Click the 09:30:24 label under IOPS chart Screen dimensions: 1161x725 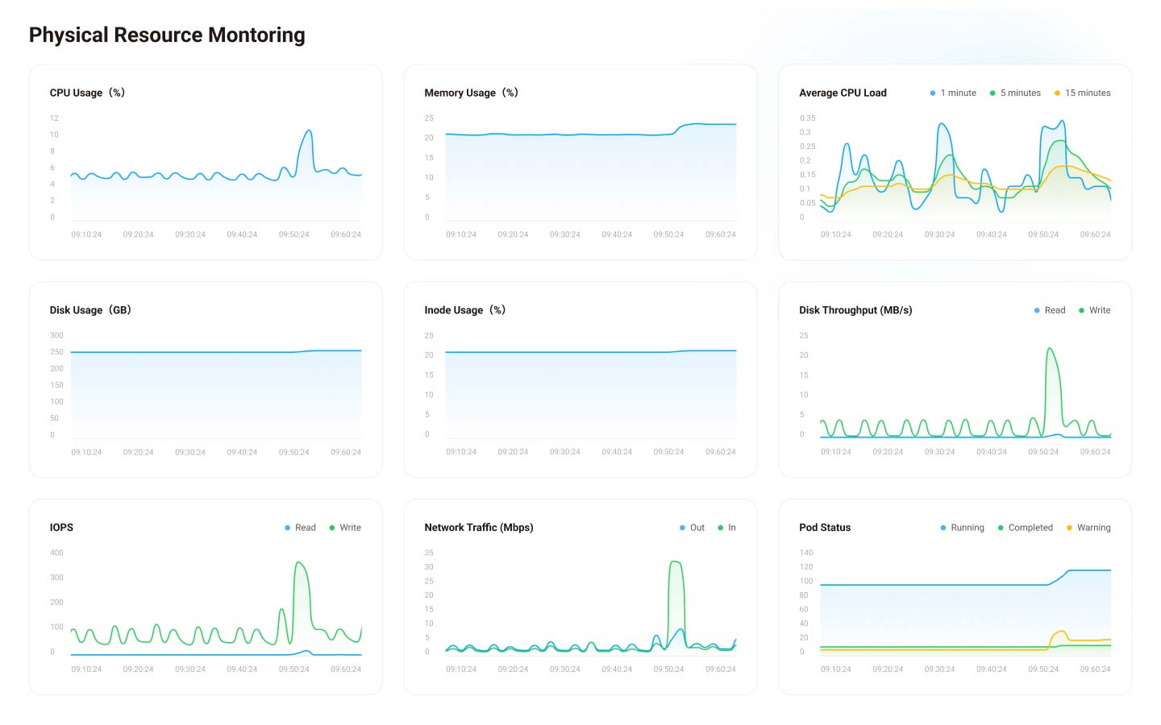(x=190, y=669)
